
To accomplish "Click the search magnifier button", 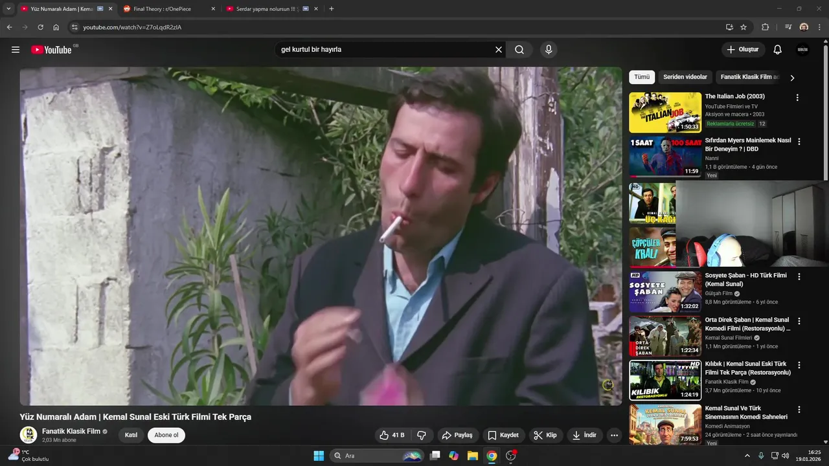I will (x=519, y=50).
